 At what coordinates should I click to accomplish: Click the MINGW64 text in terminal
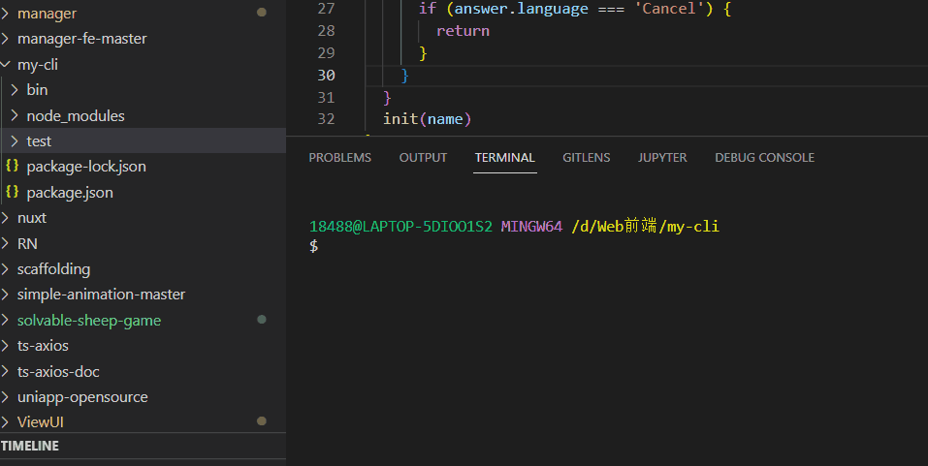[531, 226]
